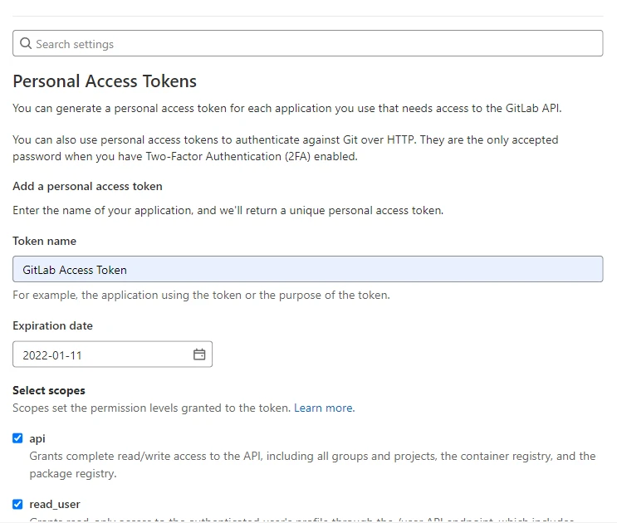Click the 'Add a personal access token' subheading
617x523 pixels.
coord(87,186)
